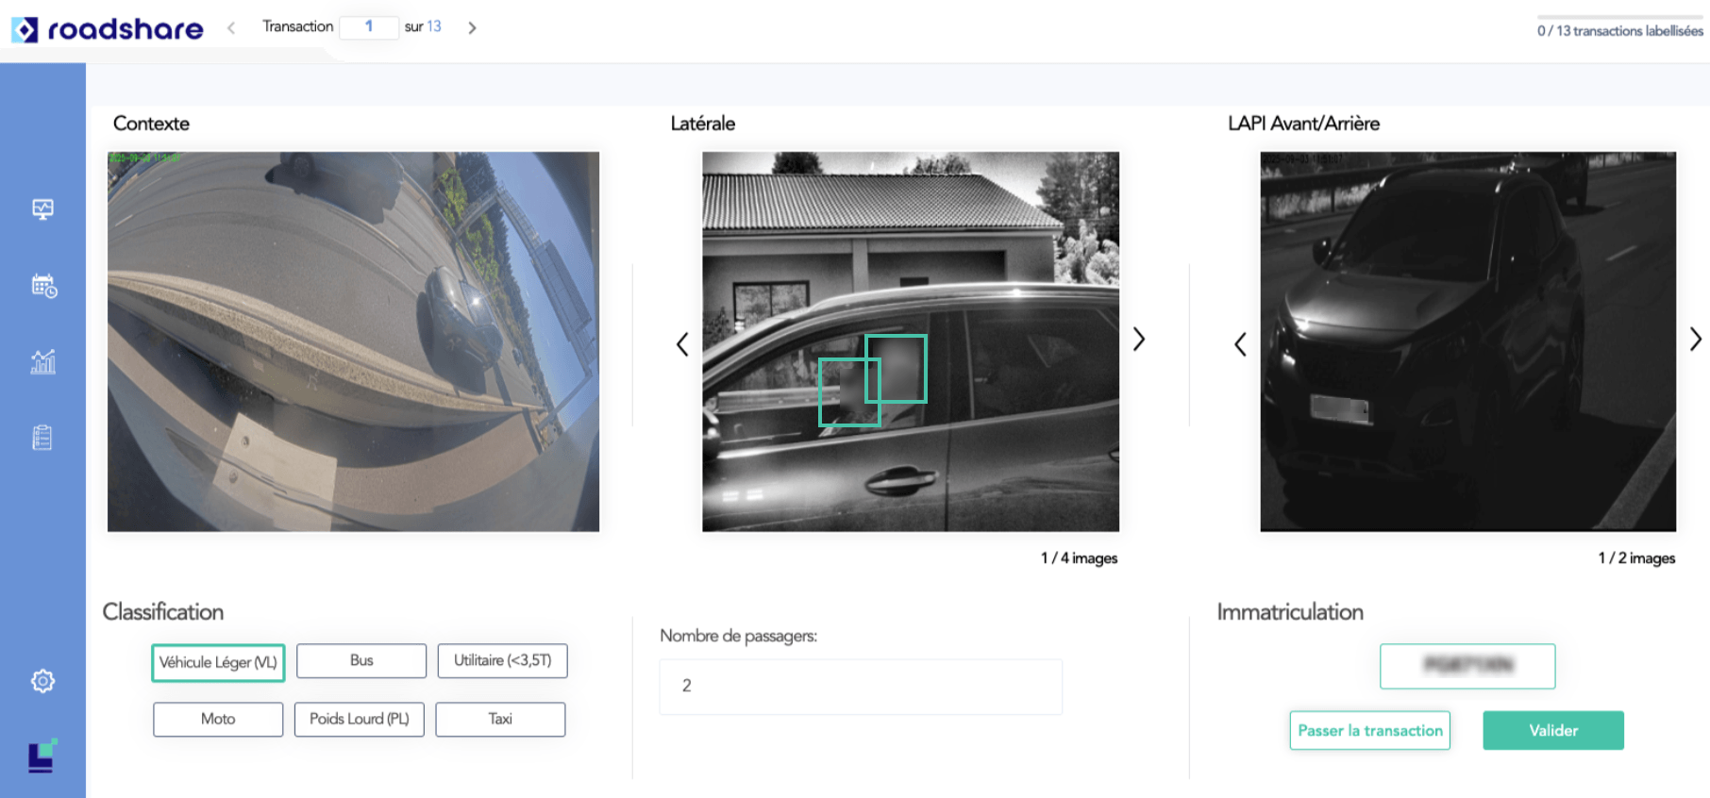The image size is (1710, 798).
Task: Click the Classification heading
Action: click(x=163, y=612)
